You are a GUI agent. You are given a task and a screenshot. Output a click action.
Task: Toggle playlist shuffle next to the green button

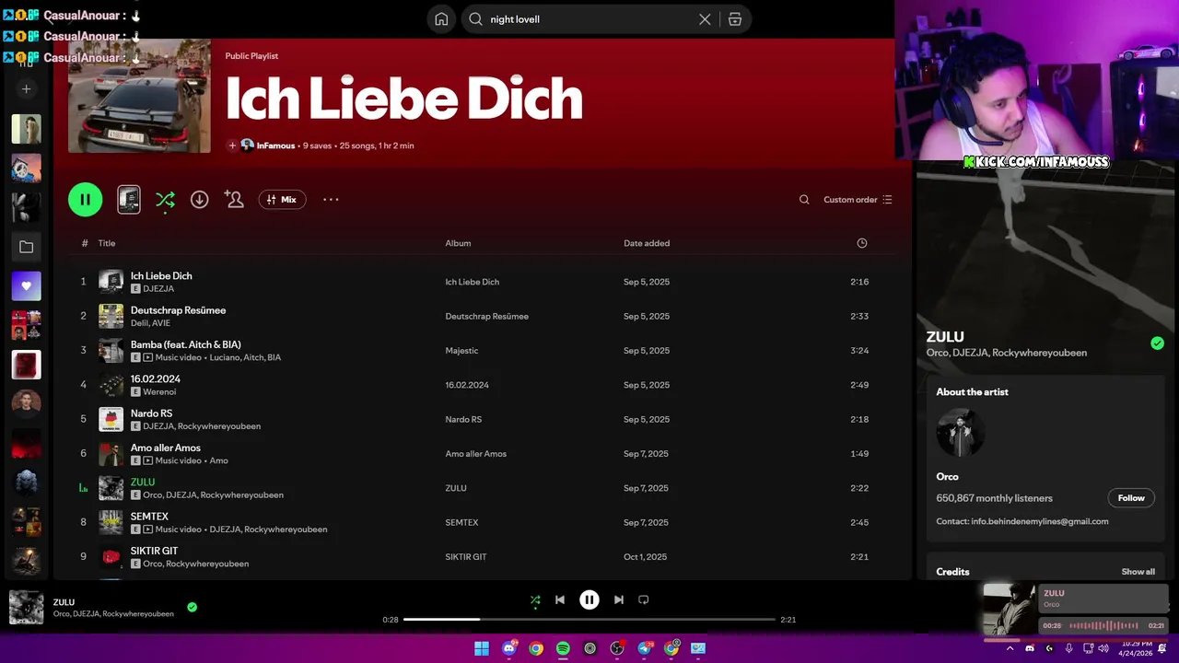click(165, 200)
